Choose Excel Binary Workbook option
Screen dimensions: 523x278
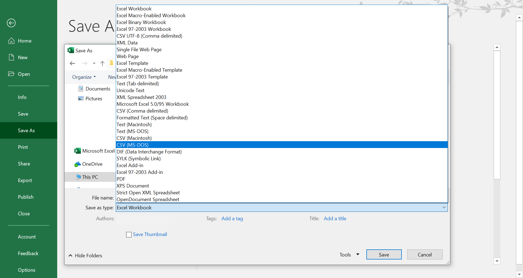click(x=282, y=22)
